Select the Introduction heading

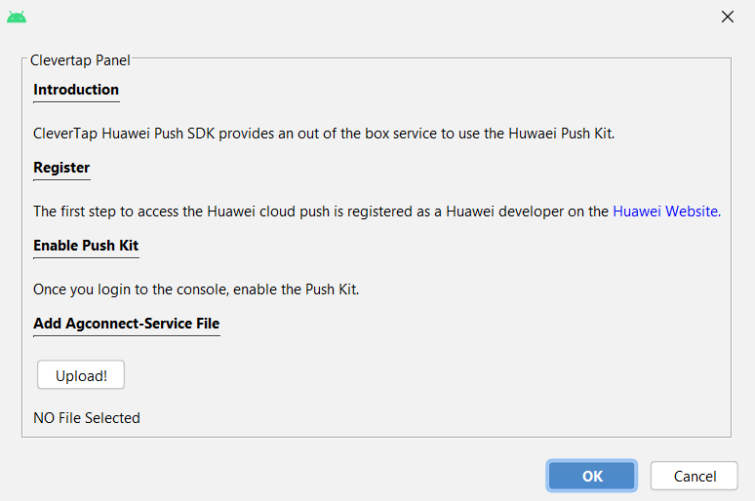point(76,90)
